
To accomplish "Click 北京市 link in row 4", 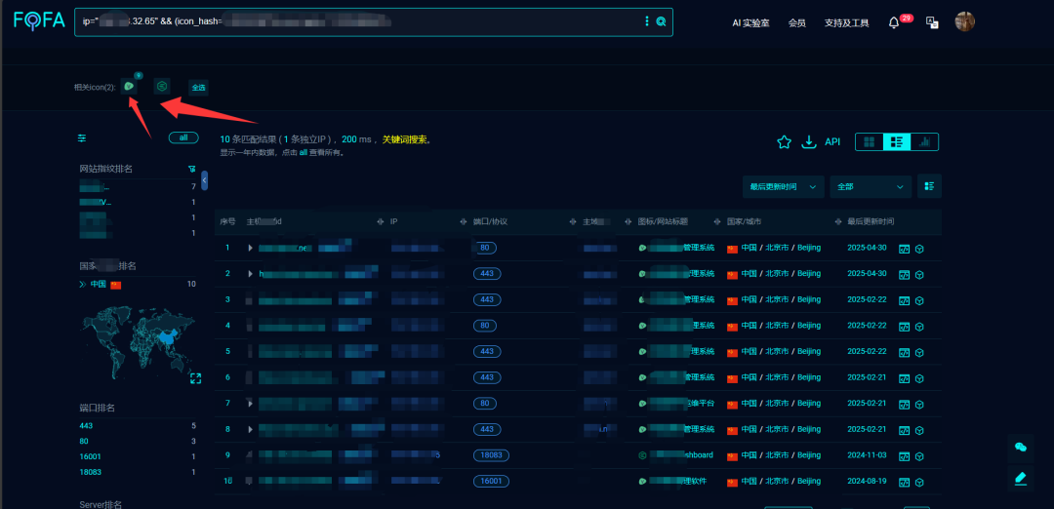I will click(x=777, y=326).
